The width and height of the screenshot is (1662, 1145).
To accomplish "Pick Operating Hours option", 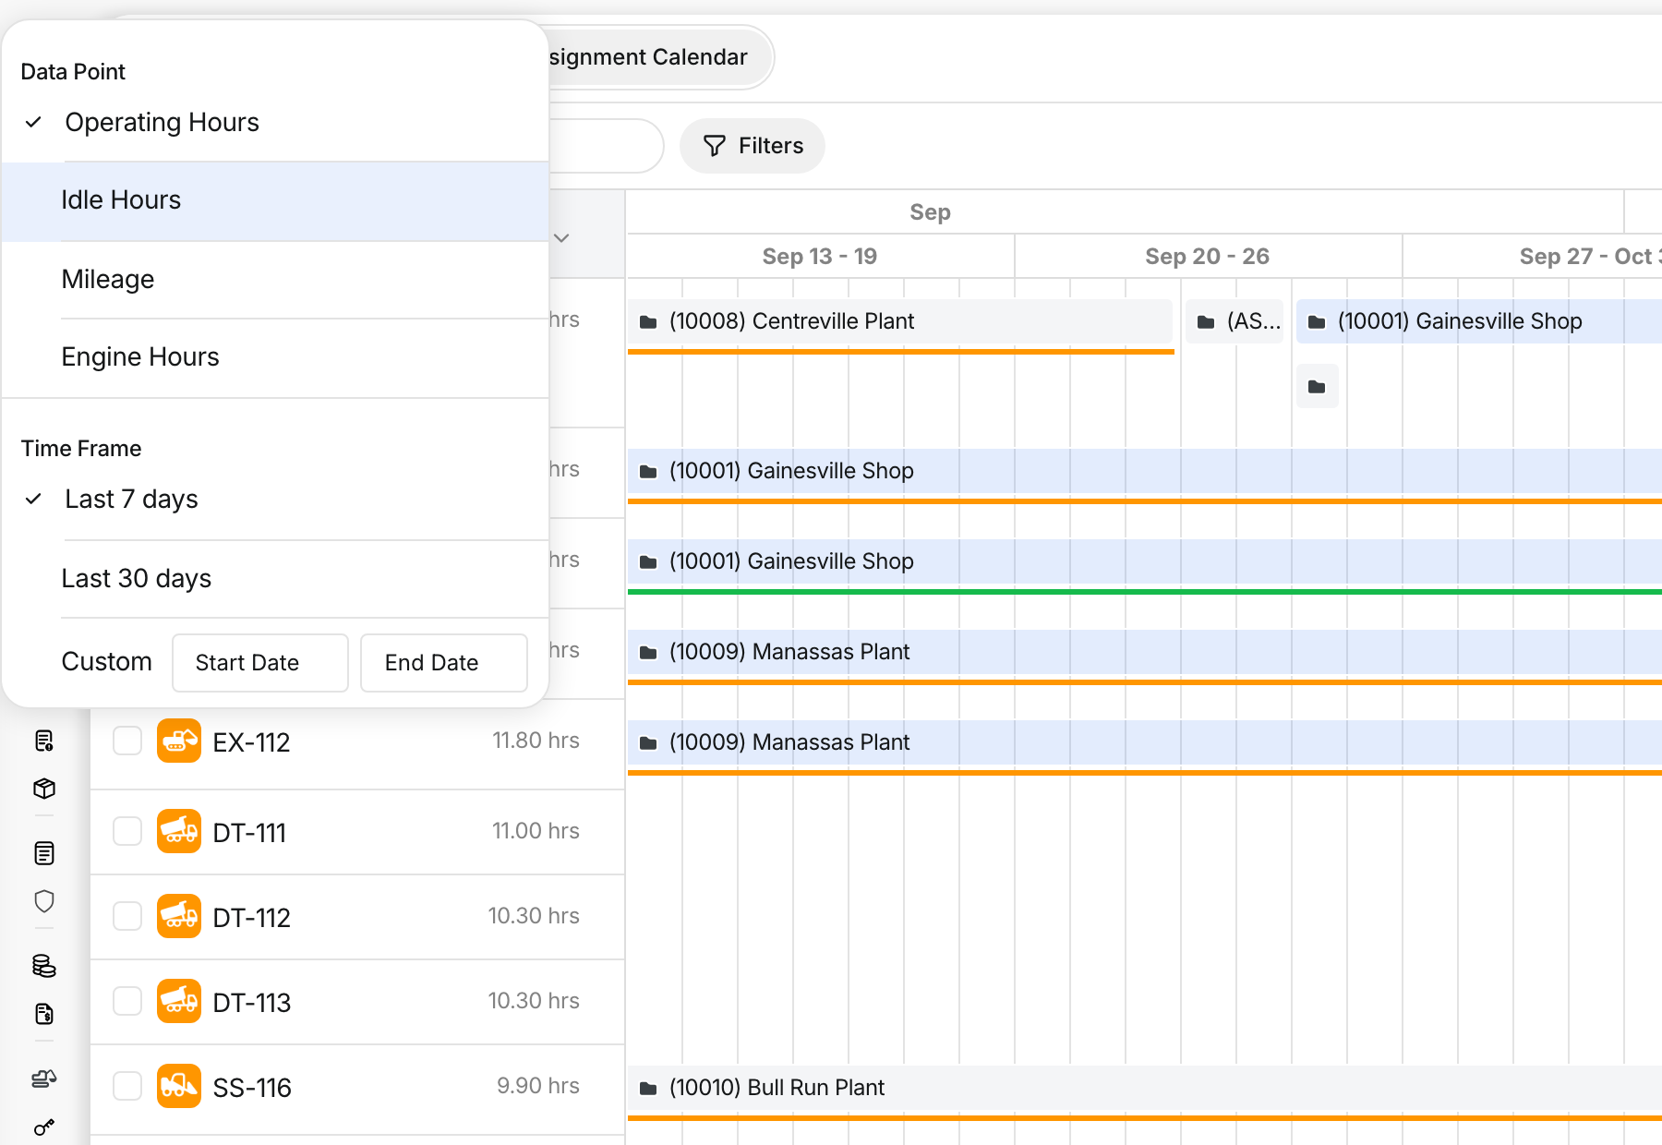I will pos(275,123).
